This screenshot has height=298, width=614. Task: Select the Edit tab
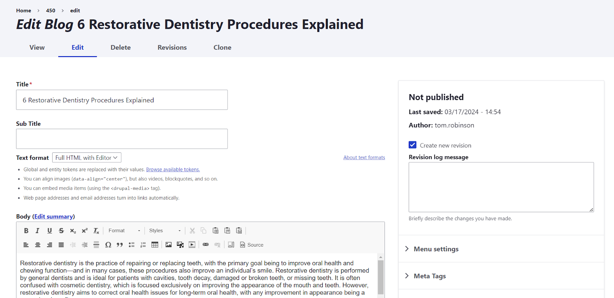78,47
